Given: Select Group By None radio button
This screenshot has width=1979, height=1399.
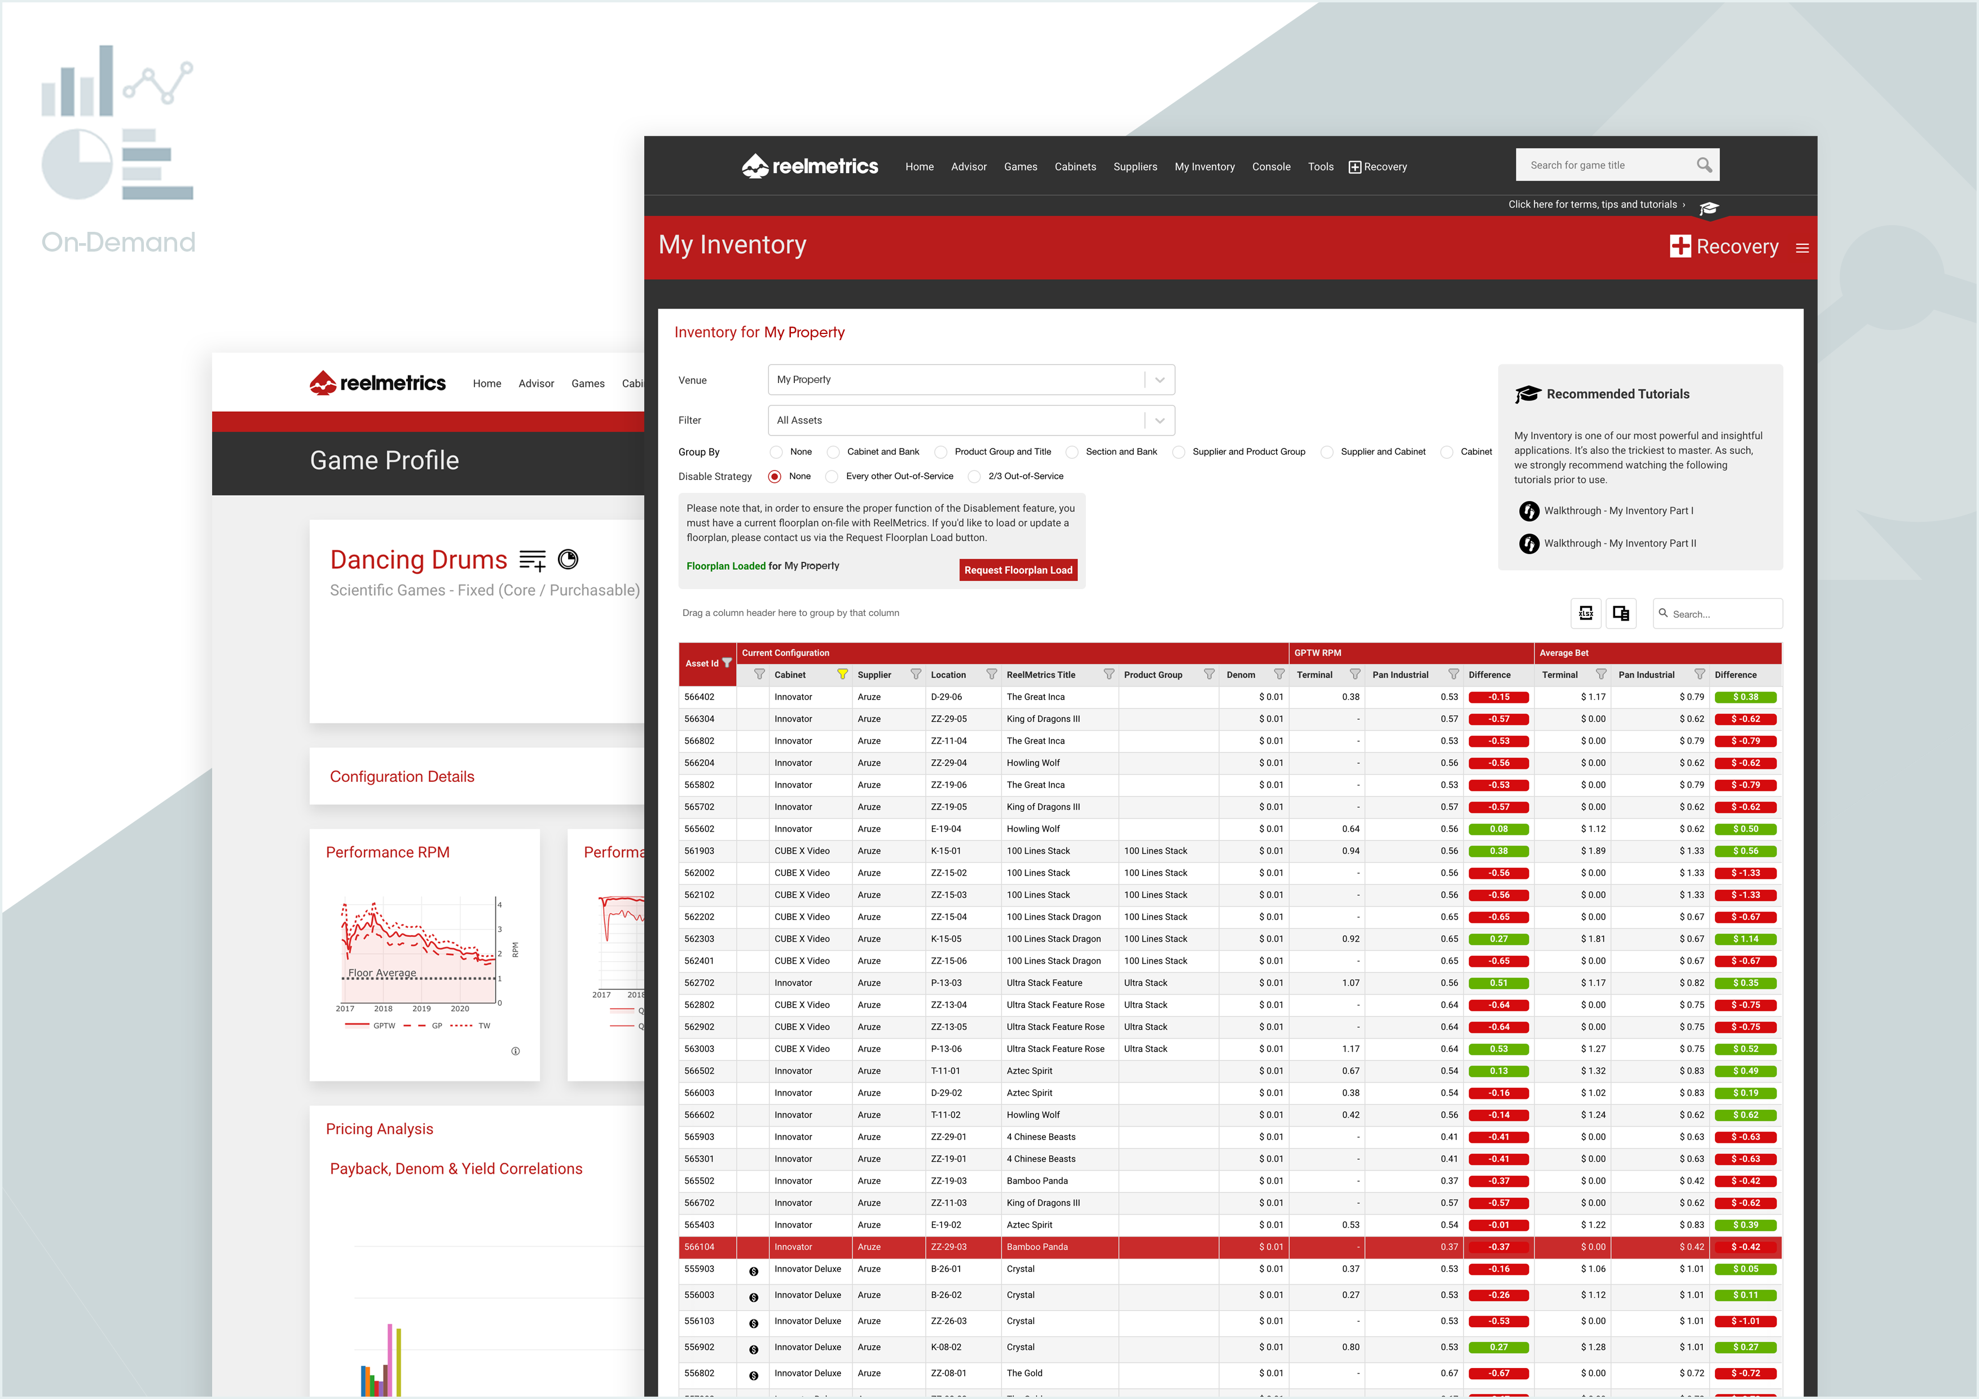Looking at the screenshot, I should 776,452.
